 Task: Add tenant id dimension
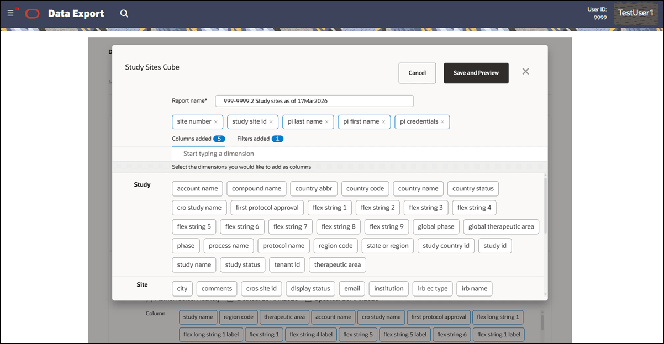(x=287, y=264)
